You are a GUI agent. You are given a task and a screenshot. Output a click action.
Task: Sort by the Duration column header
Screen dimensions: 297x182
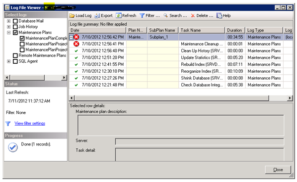pos(235,30)
